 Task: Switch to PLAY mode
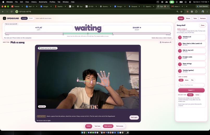[x=31, y=18]
